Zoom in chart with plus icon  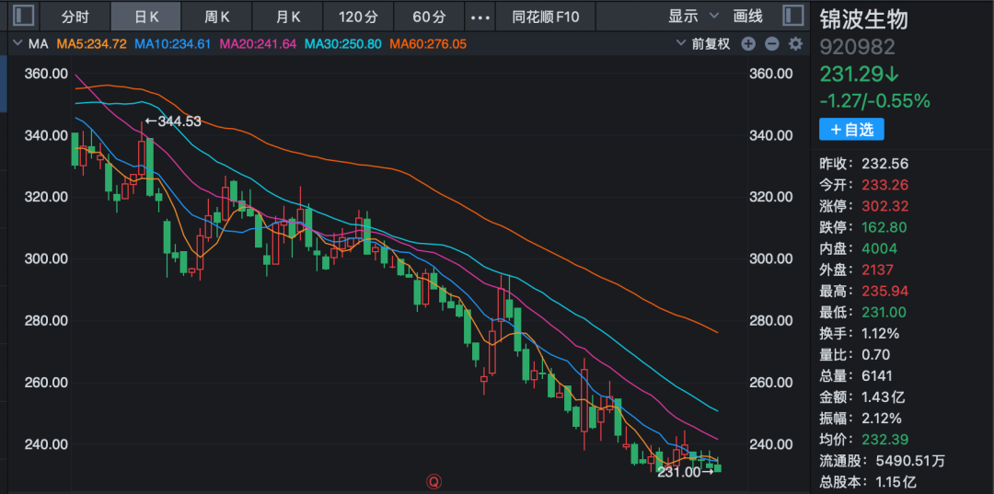point(748,44)
